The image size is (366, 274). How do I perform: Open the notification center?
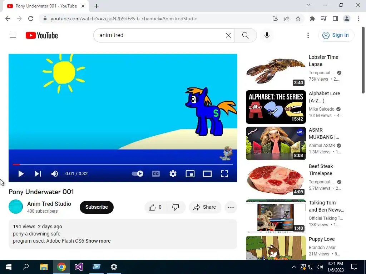pos(354,267)
